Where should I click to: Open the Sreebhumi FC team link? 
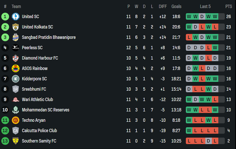34,89
